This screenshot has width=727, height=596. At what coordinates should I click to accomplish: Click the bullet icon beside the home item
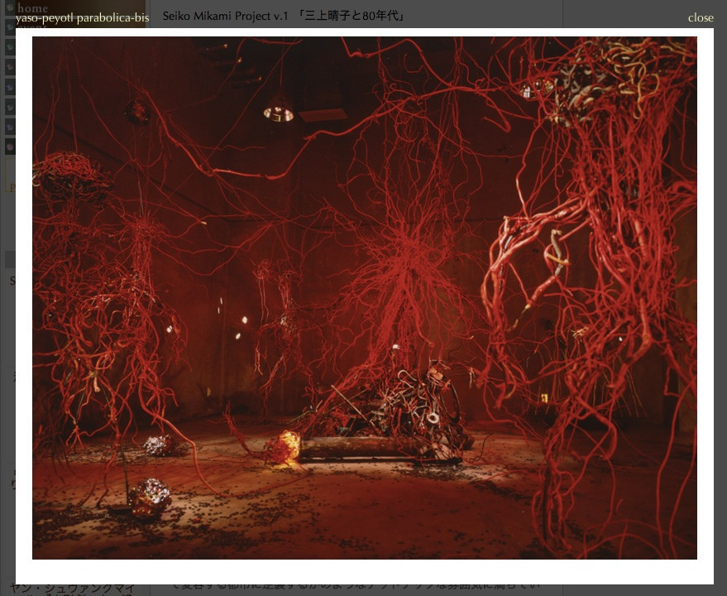pos(9,7)
